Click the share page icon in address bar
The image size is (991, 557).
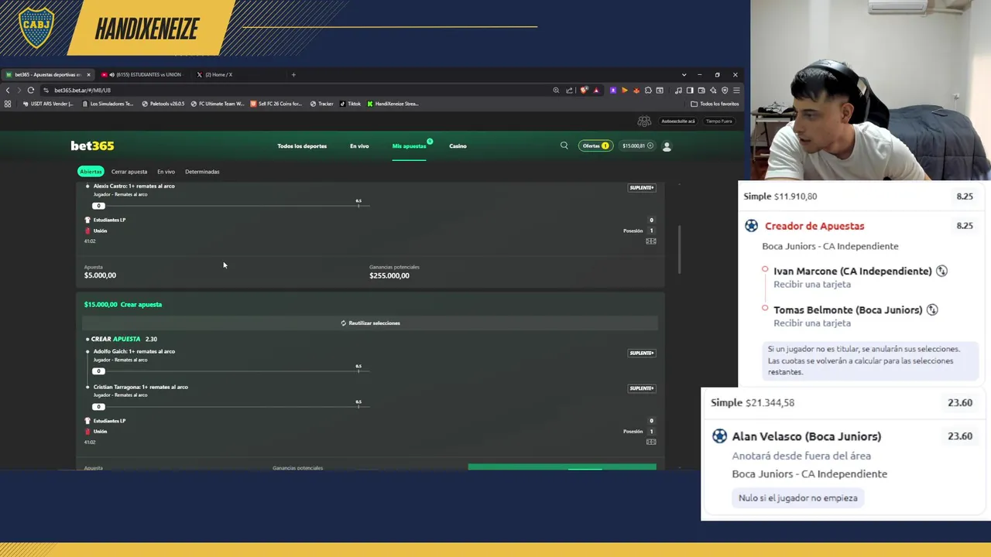click(570, 91)
